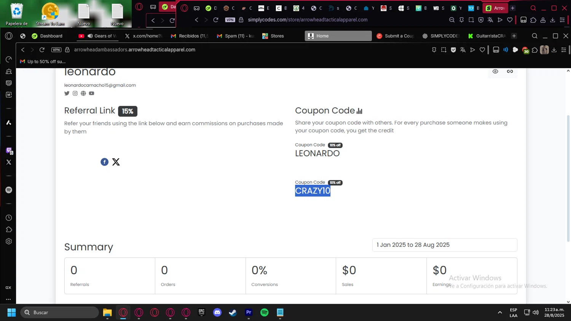Toggle the eye preview icon on profile card
The height and width of the screenshot is (321, 571).
click(495, 72)
